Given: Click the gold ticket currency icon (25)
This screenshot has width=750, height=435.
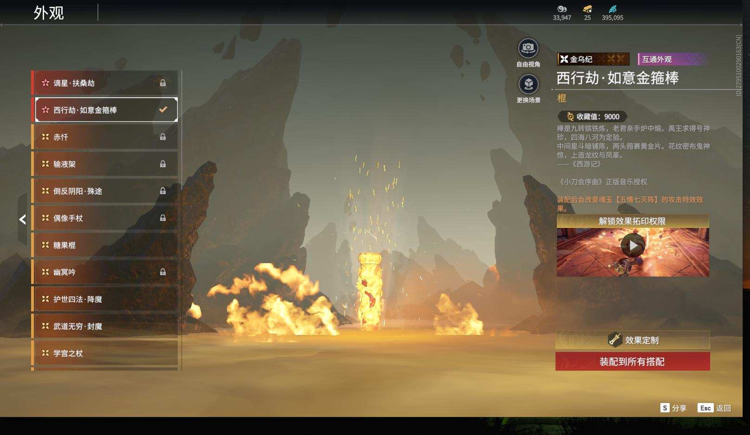Looking at the screenshot, I should 588,9.
